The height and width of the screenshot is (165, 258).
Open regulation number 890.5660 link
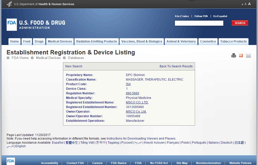coord(132,93)
